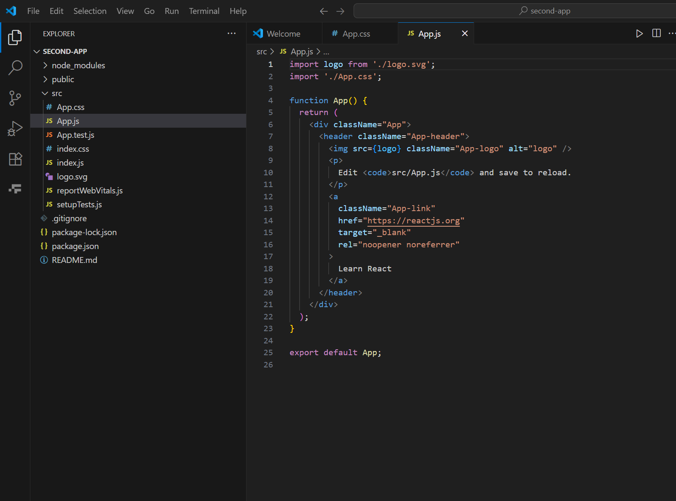The width and height of the screenshot is (676, 501).
Task: Split the editor to the right
Action: pyautogui.click(x=657, y=33)
